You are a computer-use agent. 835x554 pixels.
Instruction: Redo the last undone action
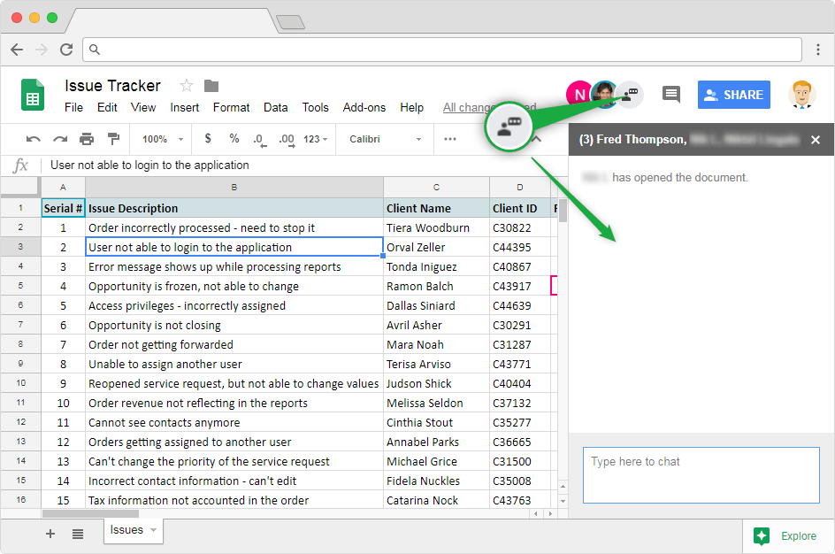point(58,139)
